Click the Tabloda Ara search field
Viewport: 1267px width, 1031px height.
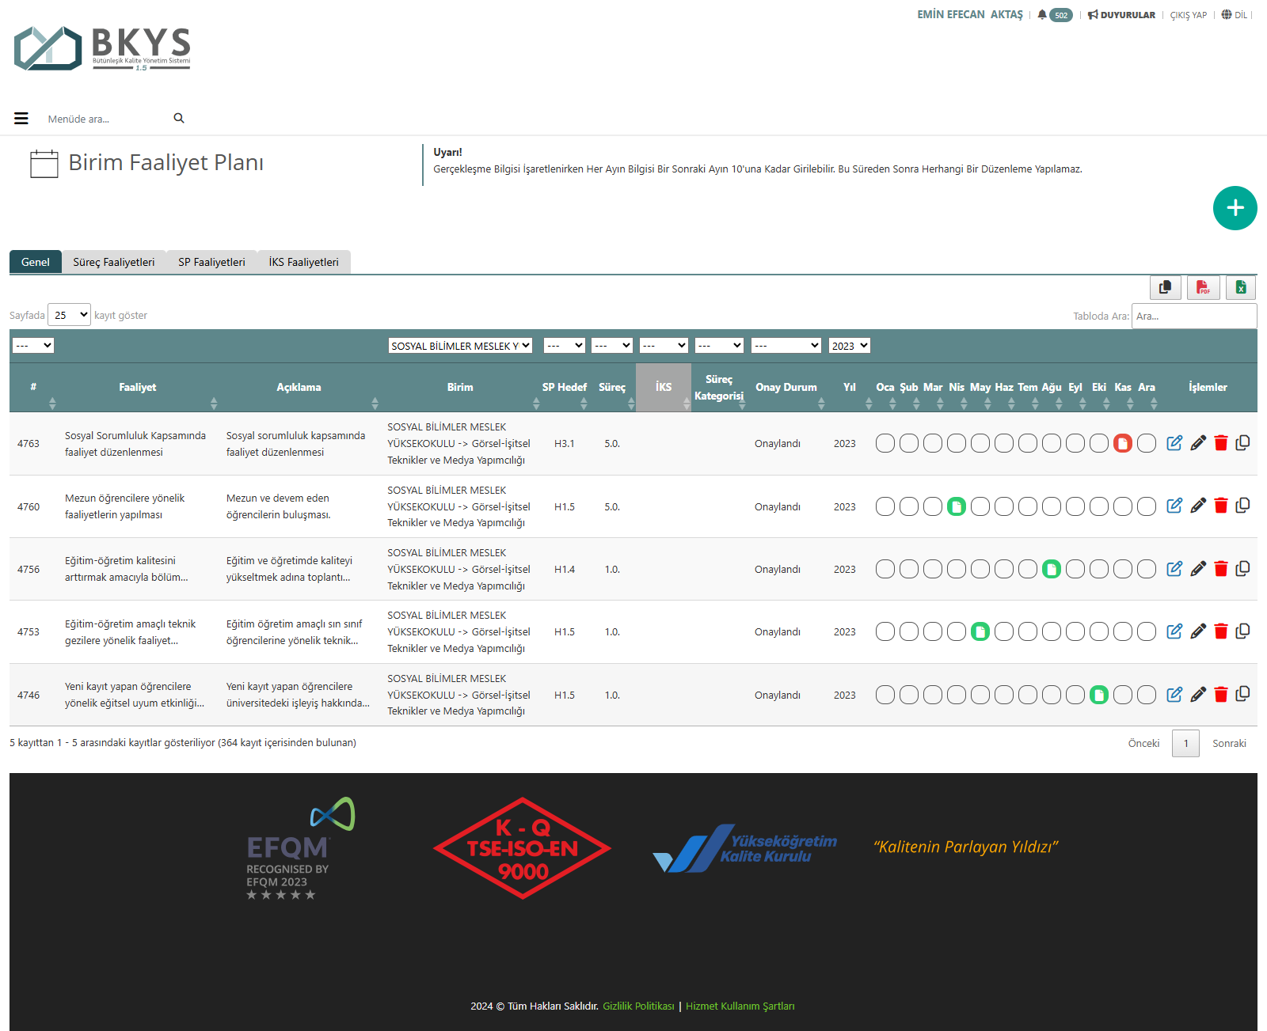pos(1193,316)
